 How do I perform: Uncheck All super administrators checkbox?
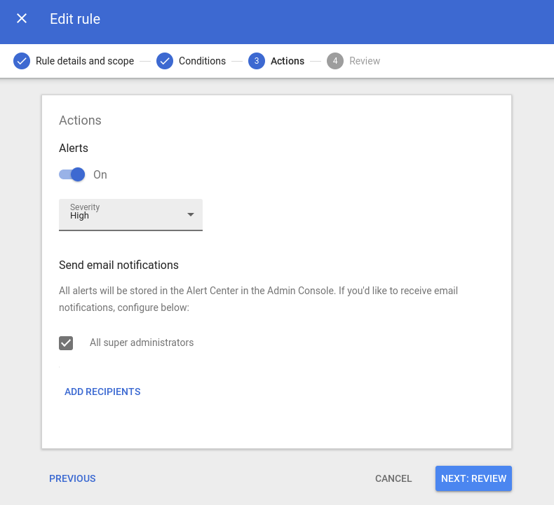point(66,343)
